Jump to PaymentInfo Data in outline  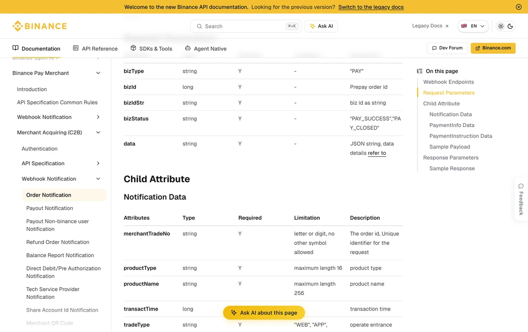[x=452, y=125]
